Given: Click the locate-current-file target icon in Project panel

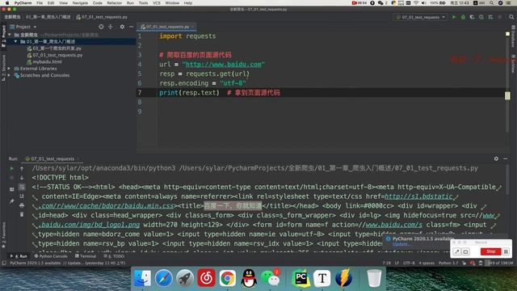Looking at the screenshot, I should (101, 27).
